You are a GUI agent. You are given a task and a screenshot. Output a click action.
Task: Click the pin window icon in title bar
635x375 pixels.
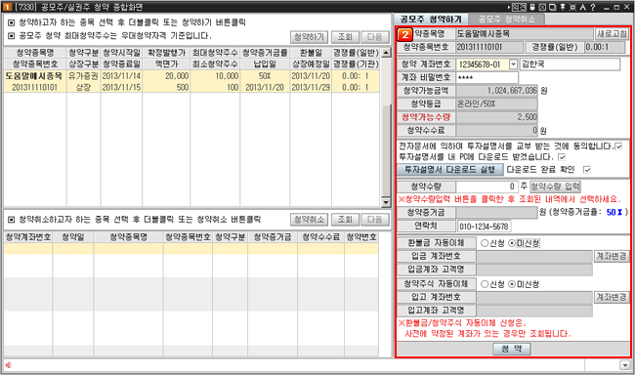click(x=563, y=7)
